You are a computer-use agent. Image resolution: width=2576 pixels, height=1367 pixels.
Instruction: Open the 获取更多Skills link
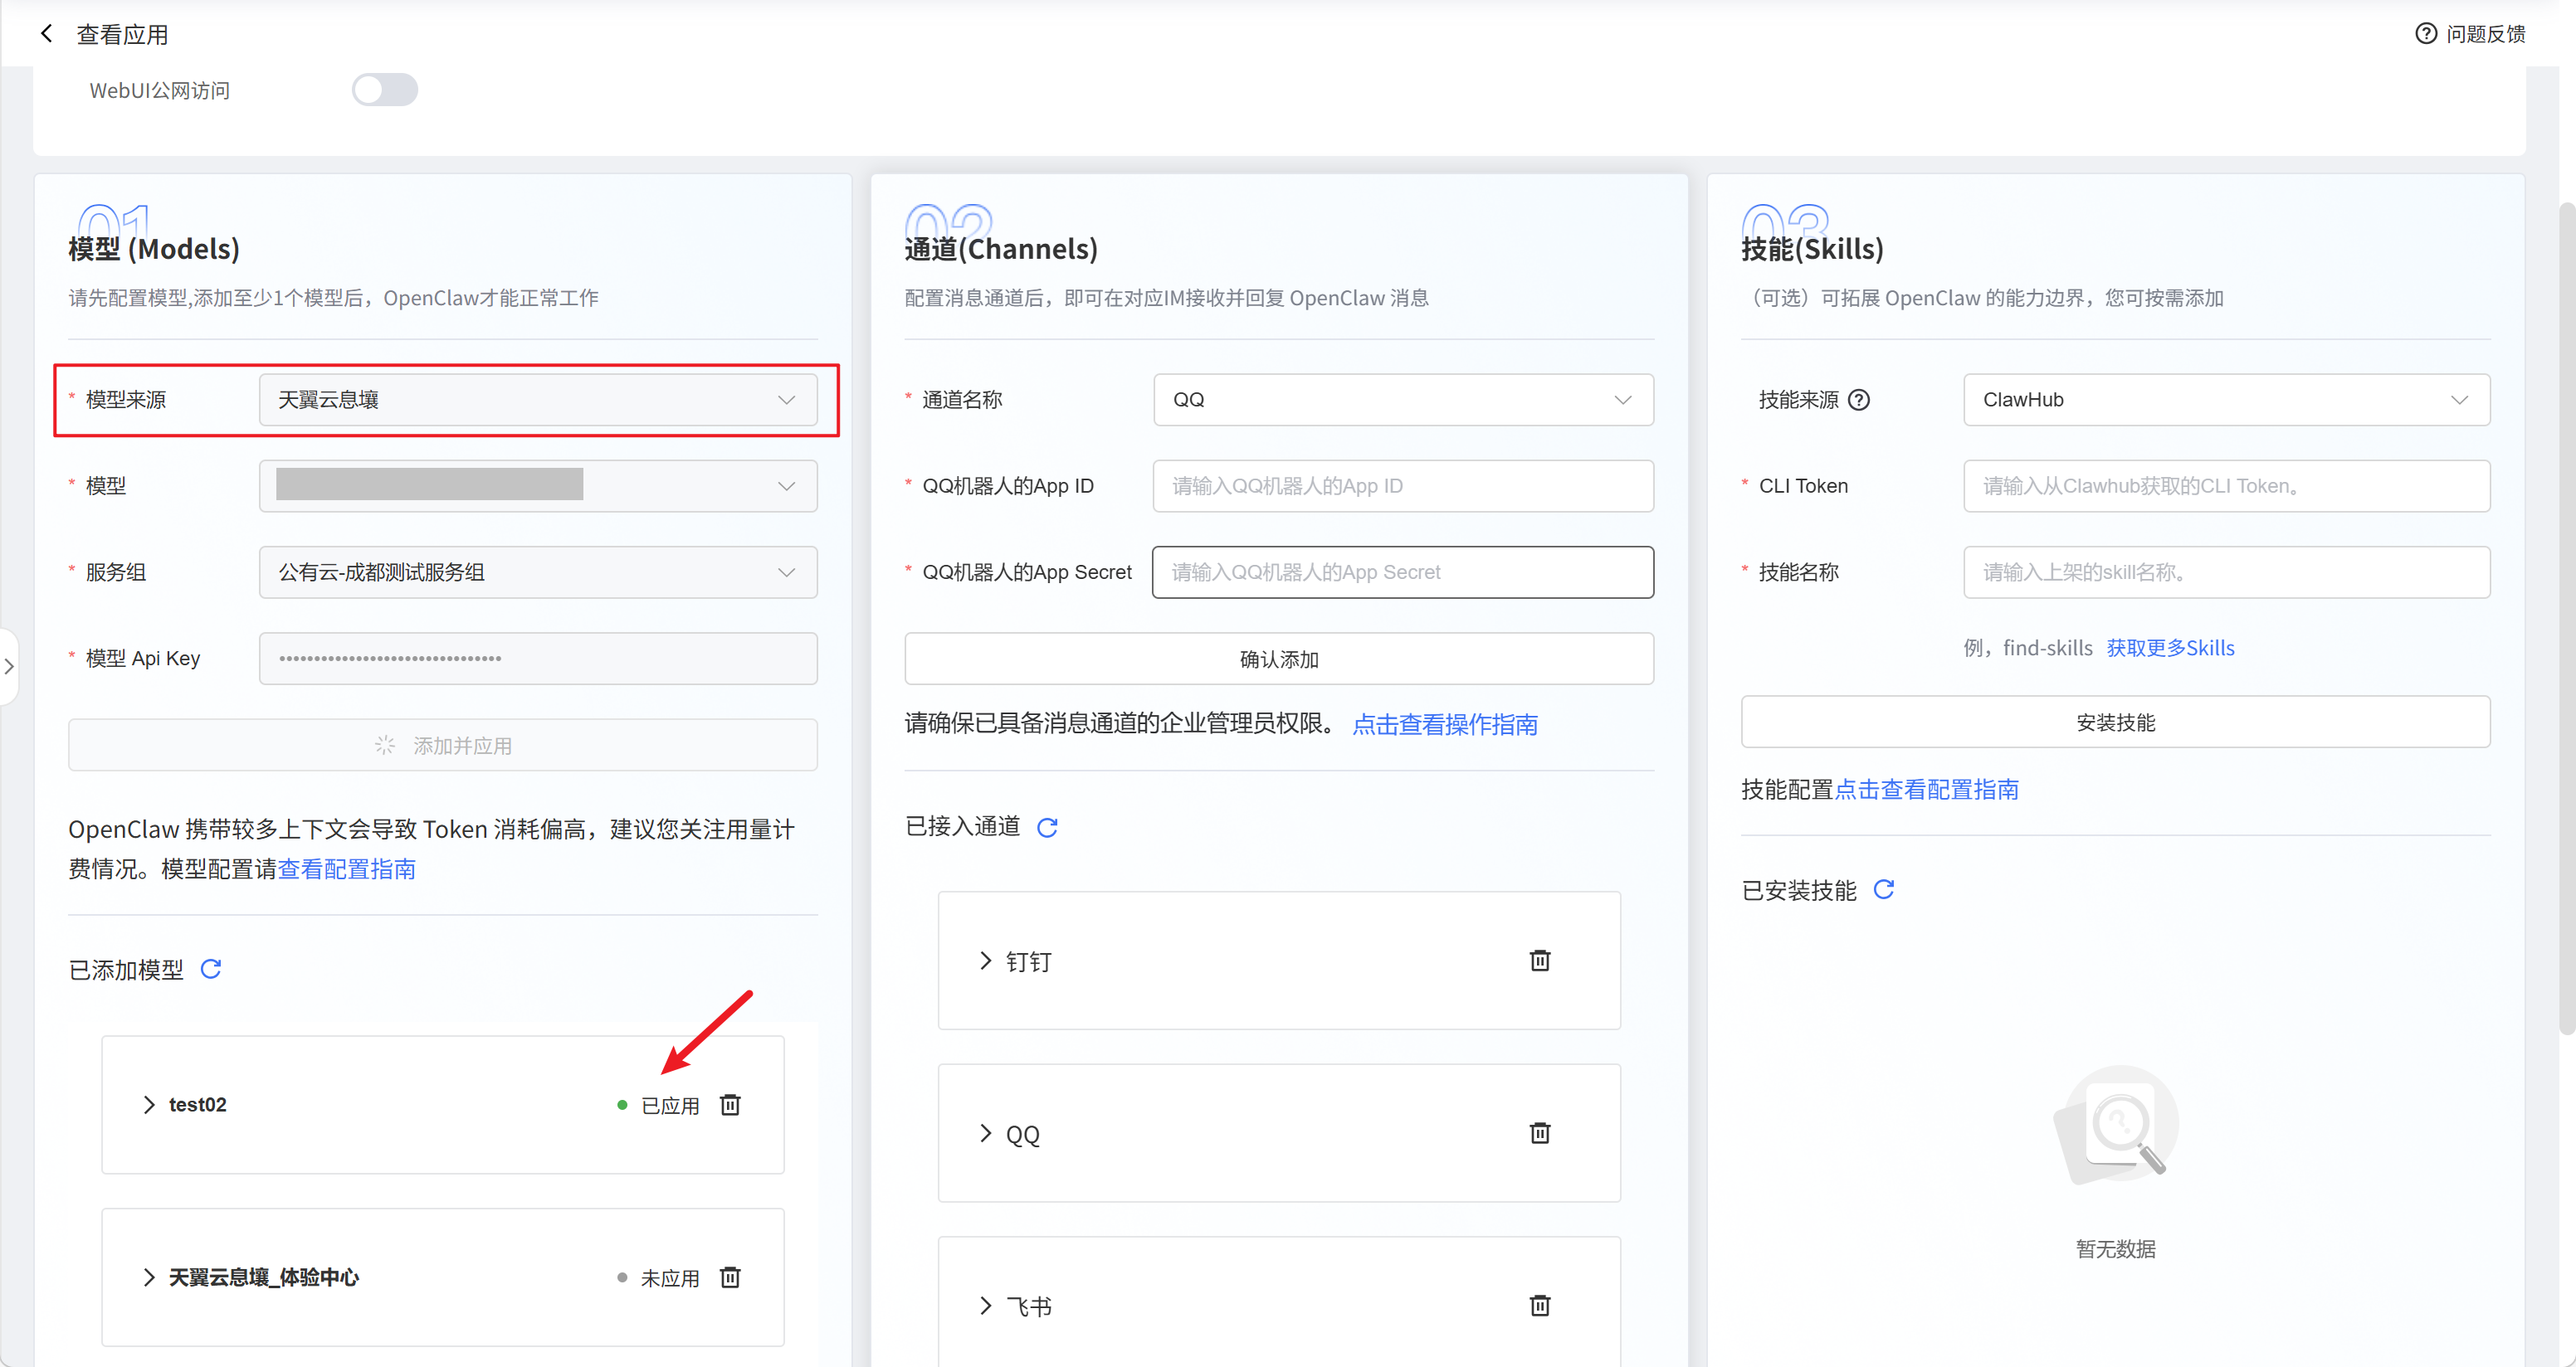pyautogui.click(x=2170, y=648)
